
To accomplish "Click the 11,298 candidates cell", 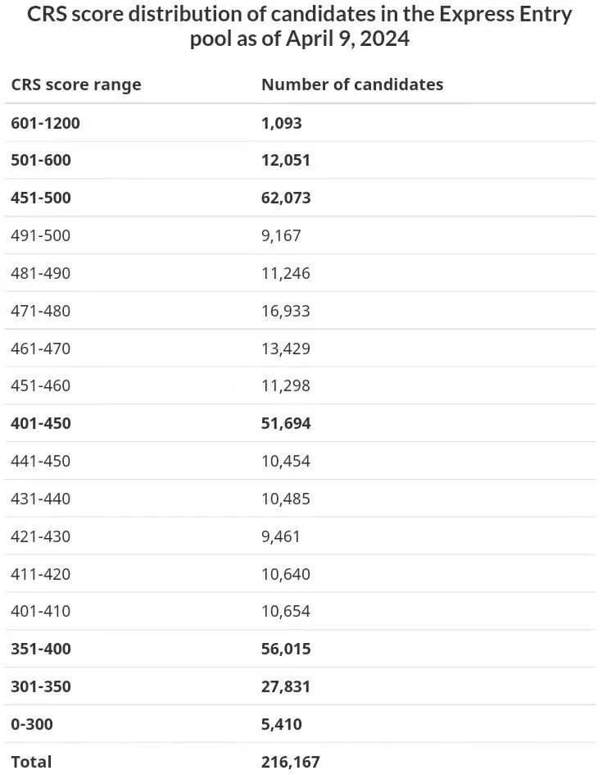I will (286, 385).
